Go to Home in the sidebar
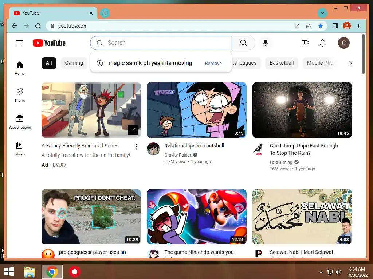This screenshot has width=373, height=279. [x=20, y=68]
